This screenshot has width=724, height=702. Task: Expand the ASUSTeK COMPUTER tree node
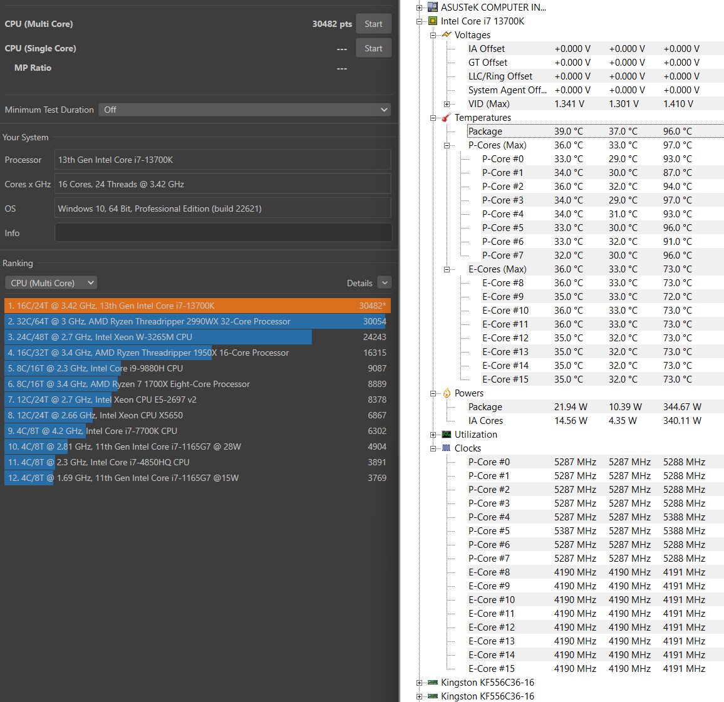click(x=419, y=8)
